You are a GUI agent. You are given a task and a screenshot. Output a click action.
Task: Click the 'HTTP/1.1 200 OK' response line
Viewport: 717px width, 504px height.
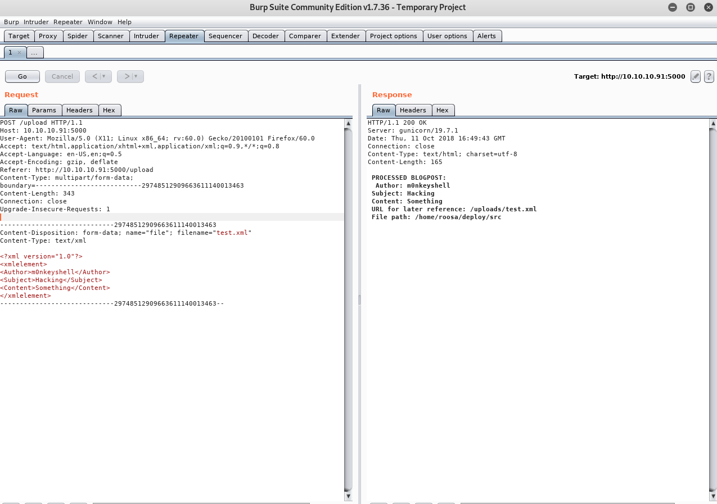pyautogui.click(x=397, y=122)
